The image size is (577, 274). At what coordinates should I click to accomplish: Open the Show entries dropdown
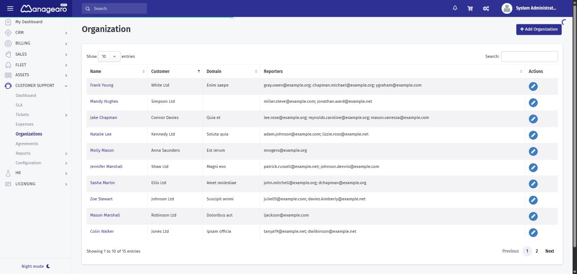coord(109,56)
